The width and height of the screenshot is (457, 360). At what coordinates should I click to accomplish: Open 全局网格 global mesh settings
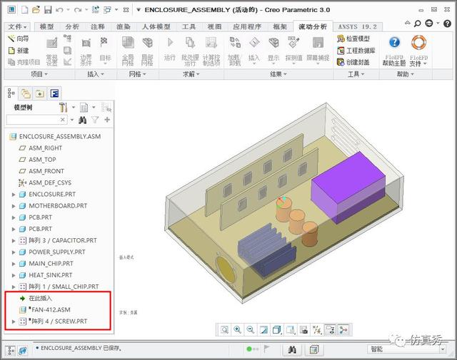click(128, 51)
